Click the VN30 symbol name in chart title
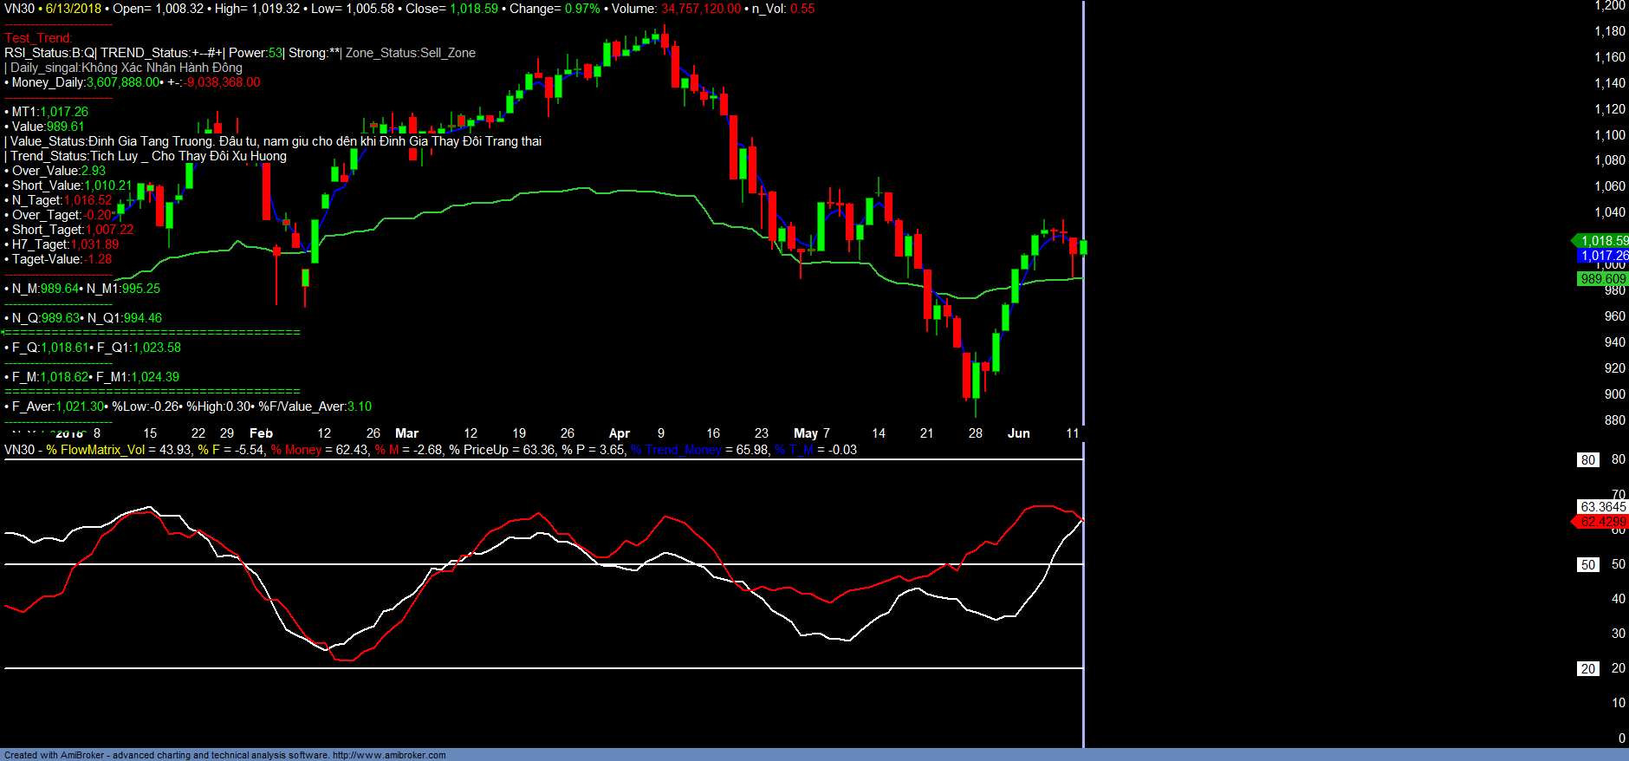Viewport: 1629px width, 761px height. [x=19, y=9]
